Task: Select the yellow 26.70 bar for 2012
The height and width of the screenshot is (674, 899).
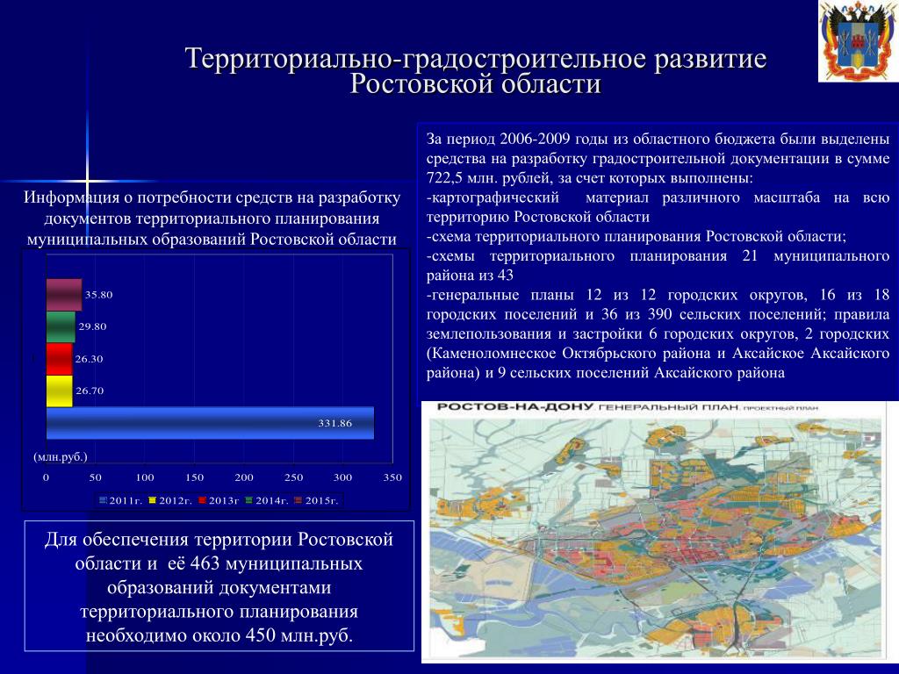Action: click(60, 391)
